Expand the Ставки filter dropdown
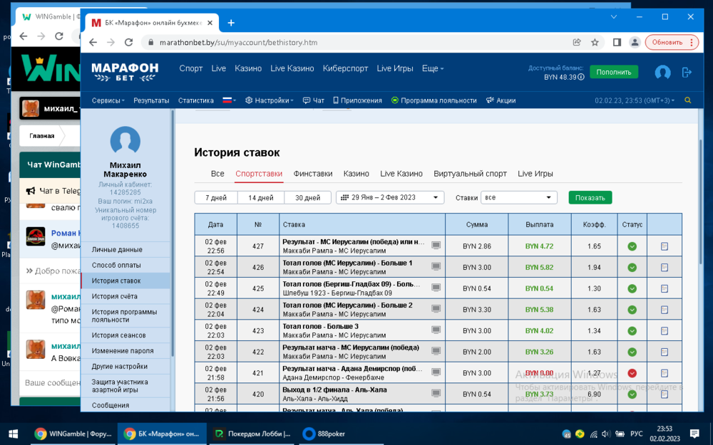 [518, 198]
